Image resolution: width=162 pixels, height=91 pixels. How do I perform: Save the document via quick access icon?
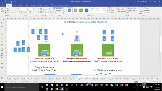(2, 2)
